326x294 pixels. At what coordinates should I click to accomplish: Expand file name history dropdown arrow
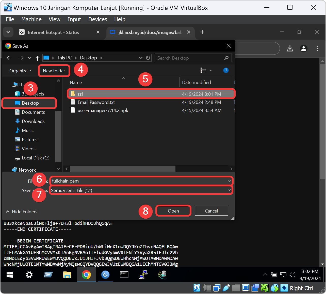[x=229, y=181]
